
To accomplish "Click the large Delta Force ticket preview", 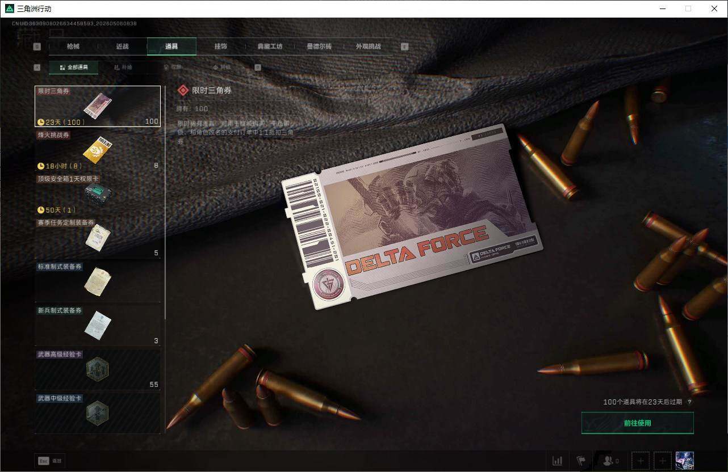I will [x=412, y=216].
